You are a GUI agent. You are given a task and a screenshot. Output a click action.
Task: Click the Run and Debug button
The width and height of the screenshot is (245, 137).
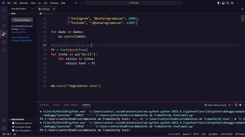(22, 20)
